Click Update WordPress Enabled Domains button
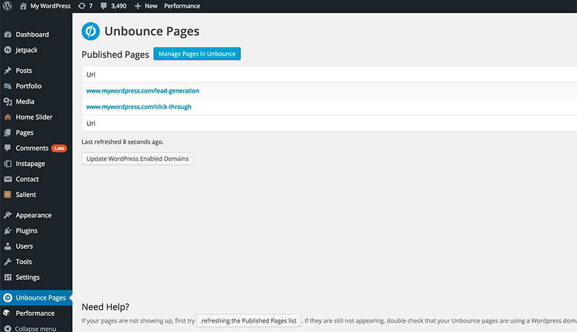577x332 pixels. click(x=137, y=158)
